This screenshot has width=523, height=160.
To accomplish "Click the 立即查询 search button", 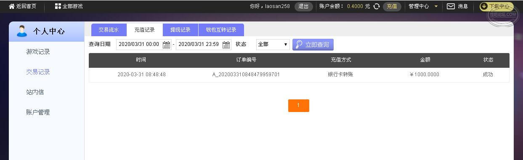I will 313,44.
